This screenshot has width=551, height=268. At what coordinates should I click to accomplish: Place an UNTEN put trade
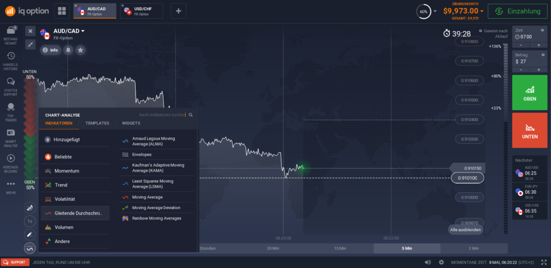pos(529,130)
